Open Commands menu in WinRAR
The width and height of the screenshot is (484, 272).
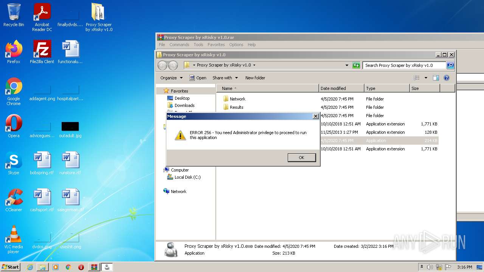(179, 45)
